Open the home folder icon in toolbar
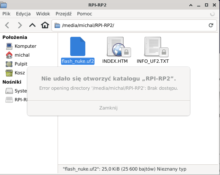 pyautogui.click(x=45, y=25)
